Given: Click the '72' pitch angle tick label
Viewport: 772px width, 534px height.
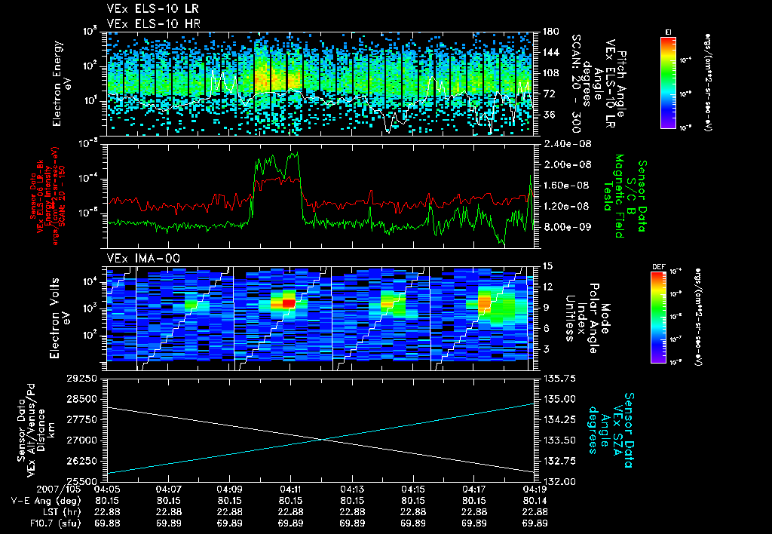Looking at the screenshot, I should coord(549,94).
